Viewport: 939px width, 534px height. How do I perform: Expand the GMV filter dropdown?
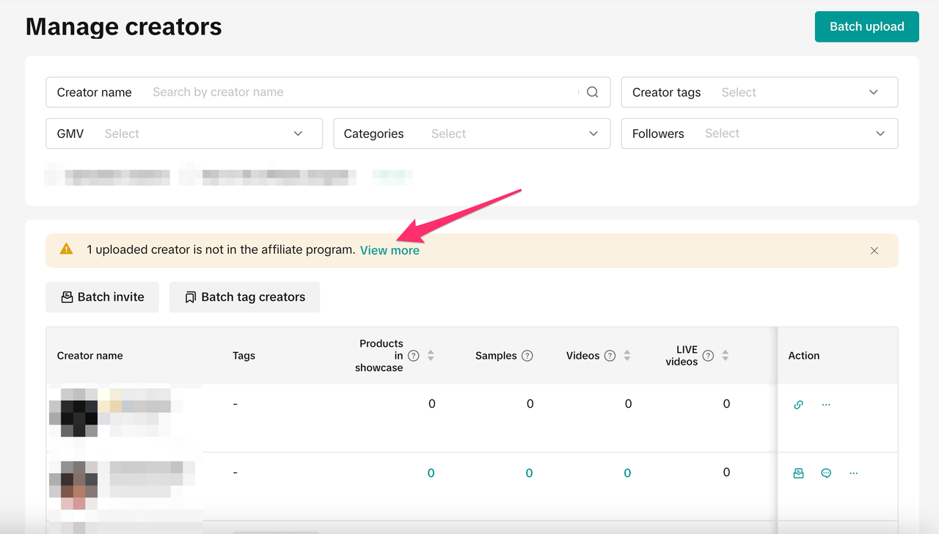tap(184, 133)
